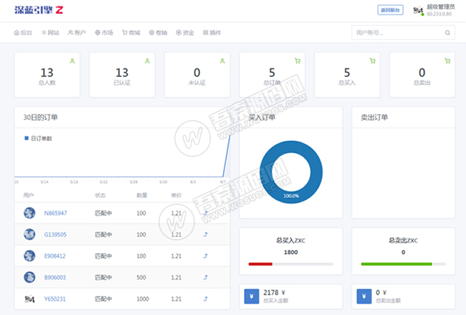Toggle the 日订单数 chart legend

[x=38, y=138]
